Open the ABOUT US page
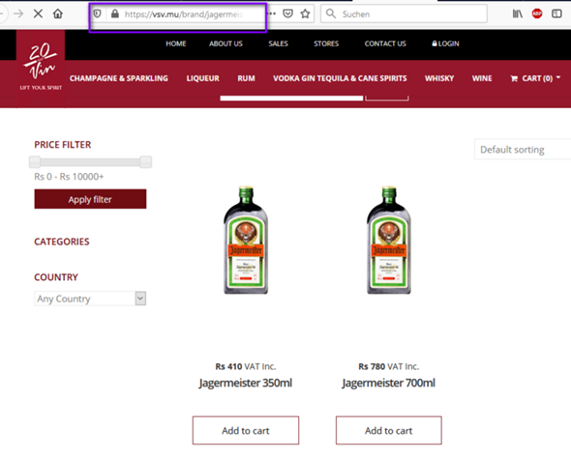This screenshot has width=571, height=458. 225,43
